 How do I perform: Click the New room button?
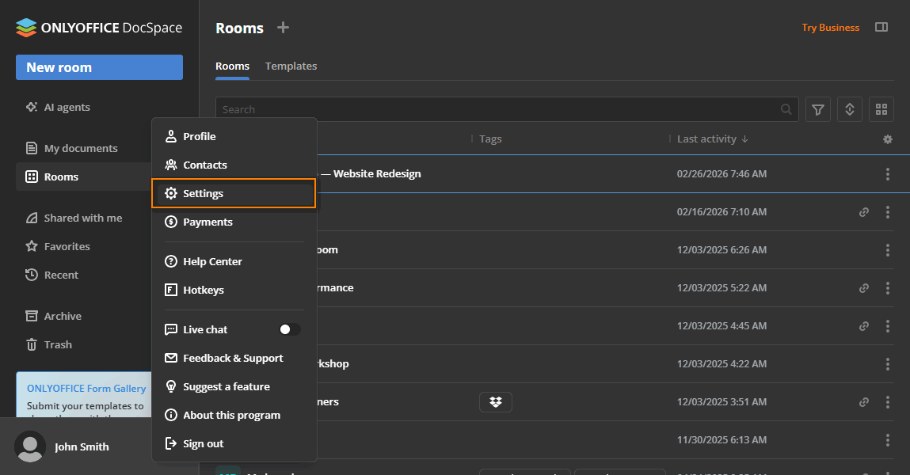[99, 67]
